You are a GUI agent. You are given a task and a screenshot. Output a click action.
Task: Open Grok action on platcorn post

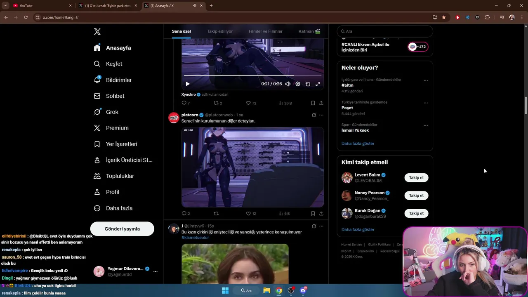pos(314,115)
